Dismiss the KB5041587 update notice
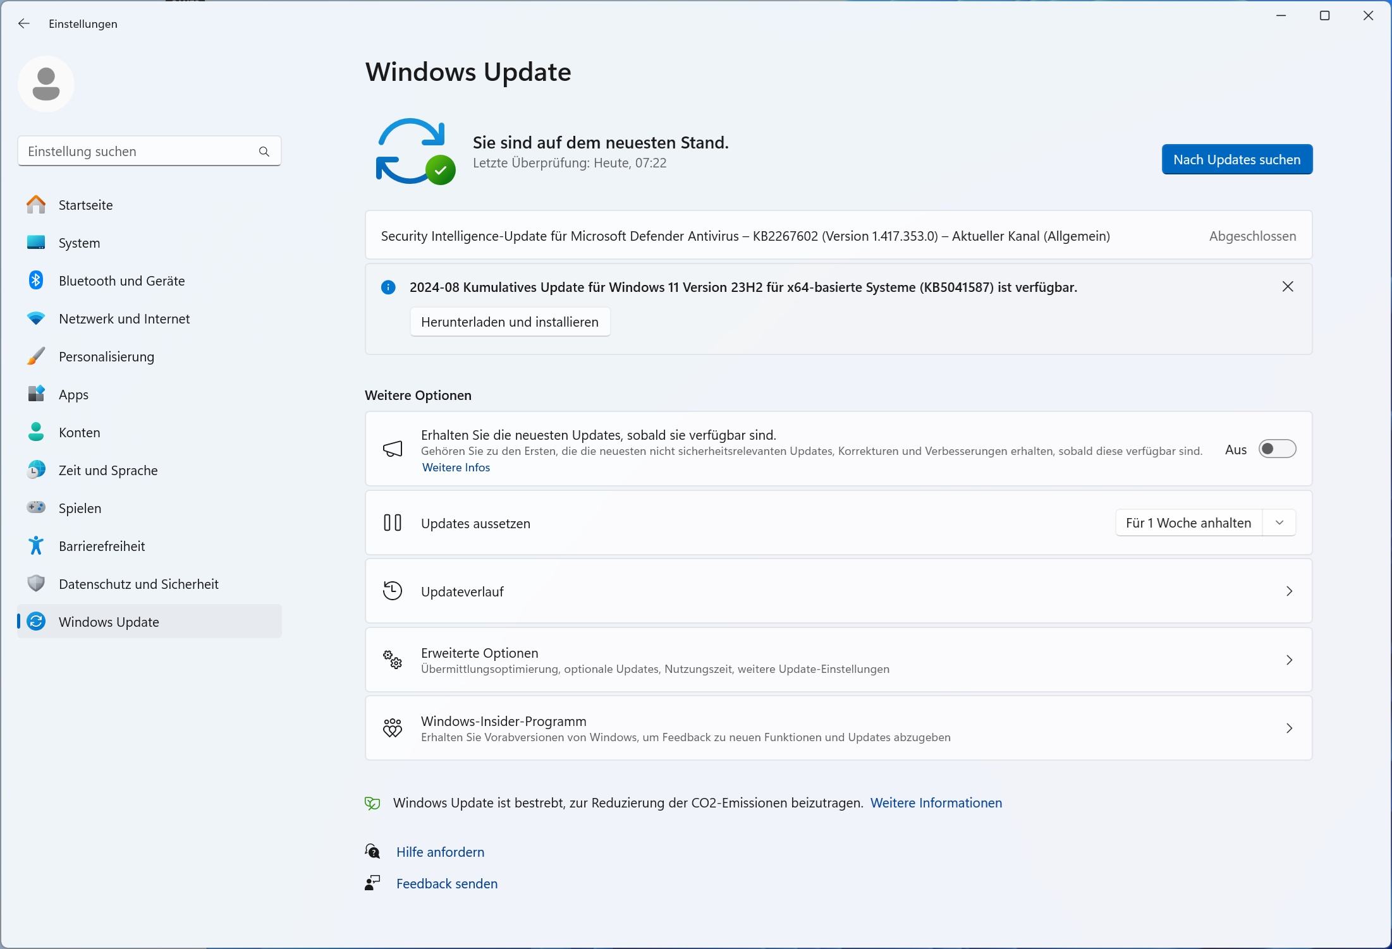The image size is (1392, 949). 1288,287
